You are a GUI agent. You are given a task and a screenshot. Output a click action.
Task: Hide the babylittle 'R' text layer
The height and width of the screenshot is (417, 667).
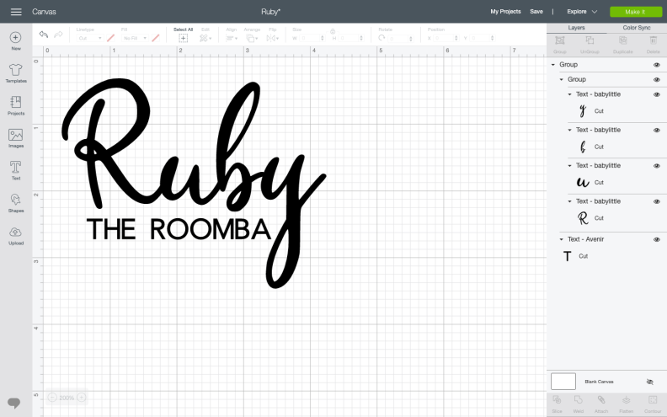pos(657,201)
